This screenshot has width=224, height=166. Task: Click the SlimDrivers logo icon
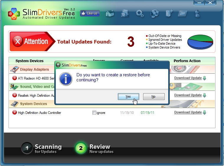[x=14, y=14]
